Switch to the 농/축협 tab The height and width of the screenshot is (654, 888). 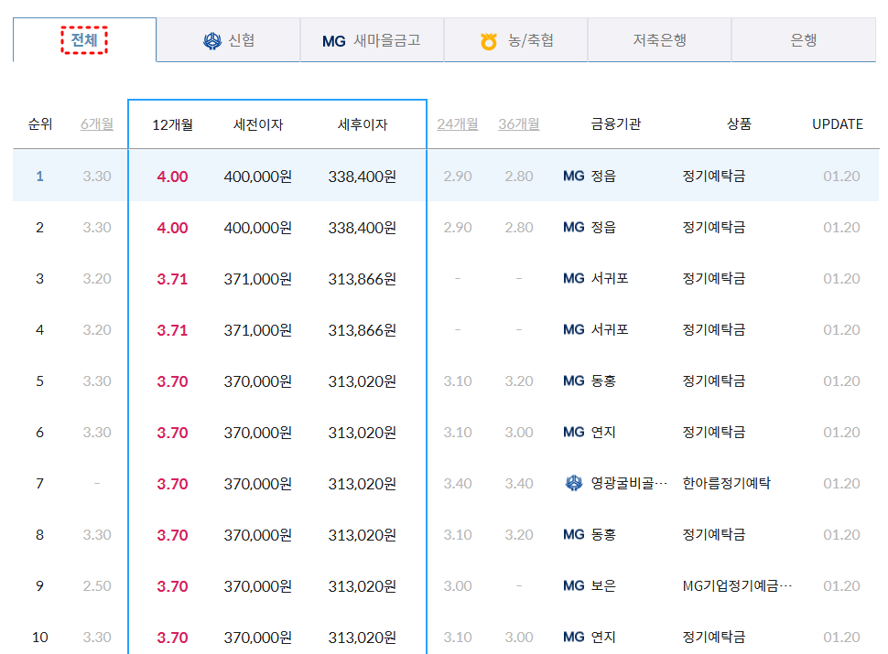coord(516,39)
